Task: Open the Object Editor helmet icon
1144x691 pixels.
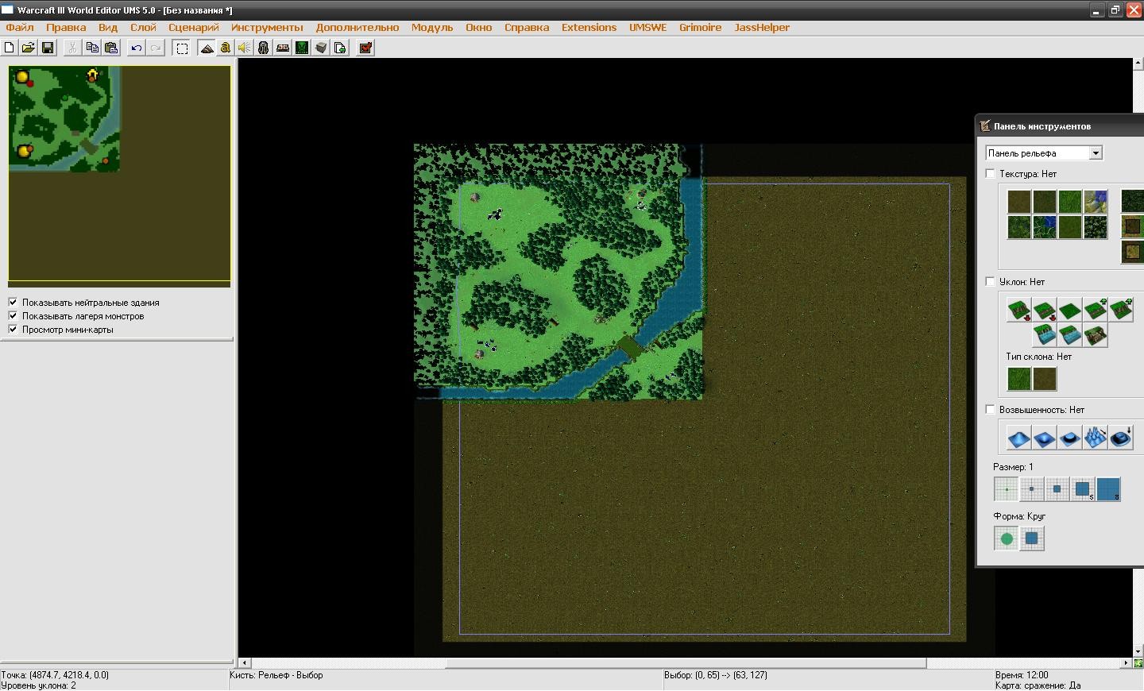Action: coord(264,48)
